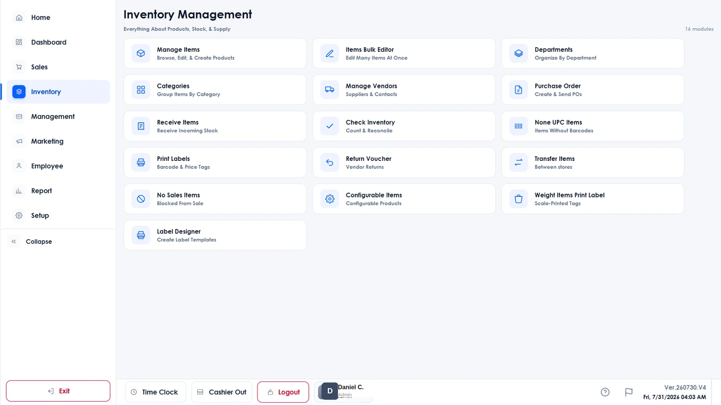Click 'Count & Reconcile' subtitle text
This screenshot has width=721, height=405.
click(369, 130)
